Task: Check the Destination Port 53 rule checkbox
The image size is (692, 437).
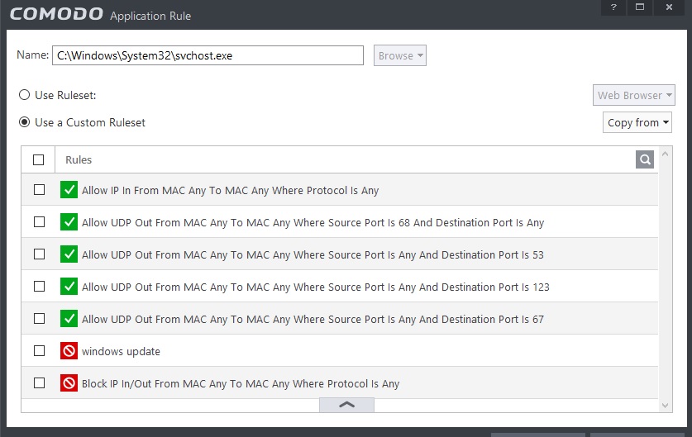Action: click(x=40, y=254)
